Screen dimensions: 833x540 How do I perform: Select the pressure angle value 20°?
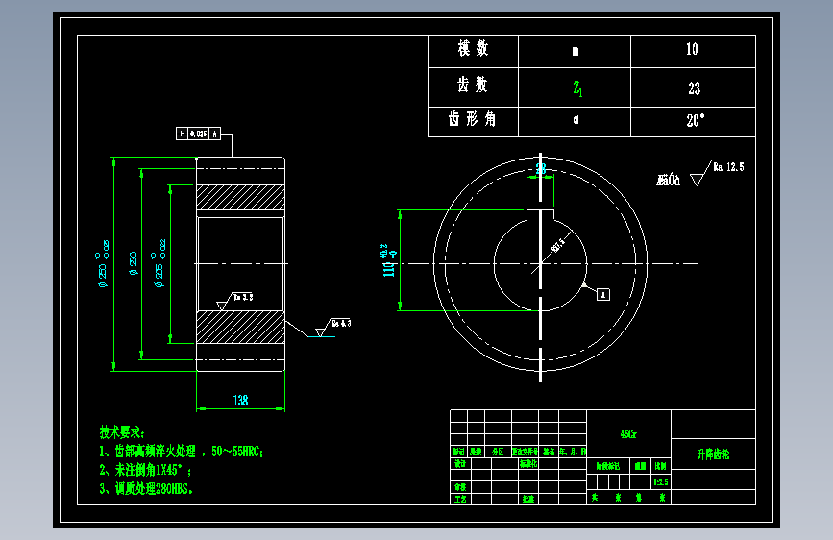click(x=695, y=121)
